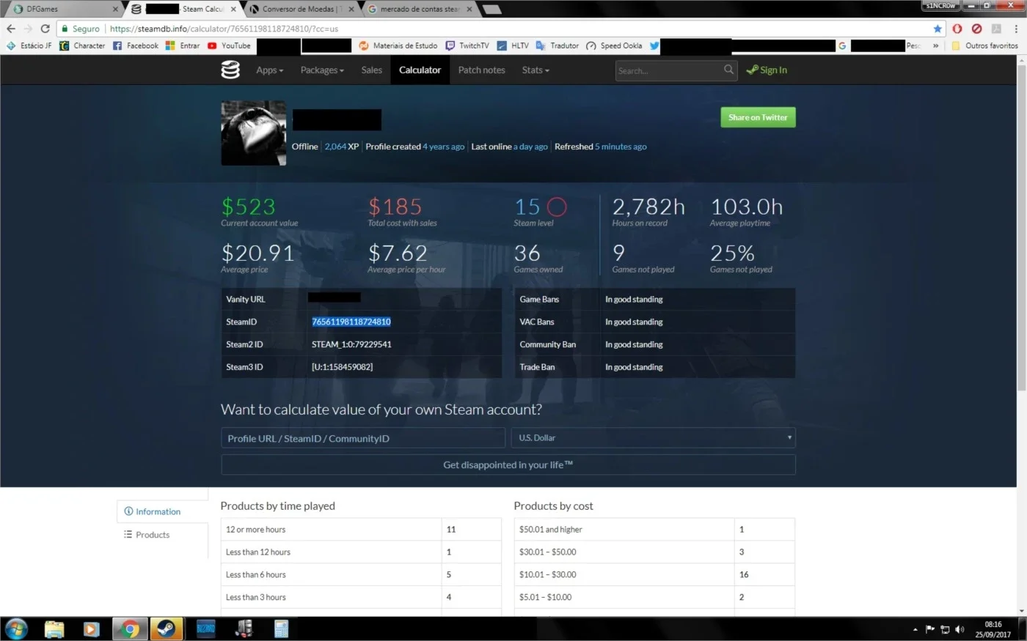Expand the Apps dropdown menu

click(269, 70)
